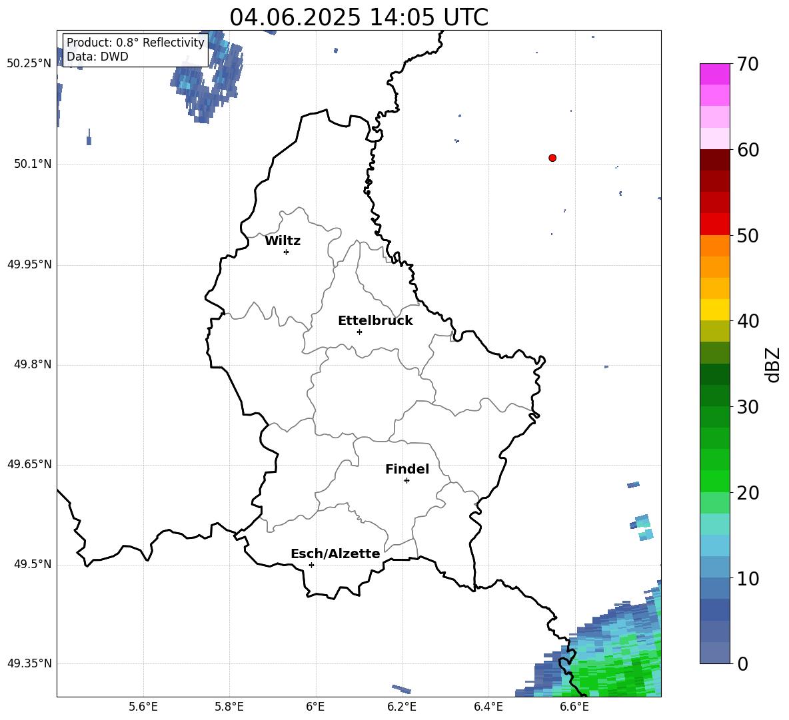Click the 10 colorbar tick label
The height and width of the screenshot is (720, 789).
tap(748, 579)
